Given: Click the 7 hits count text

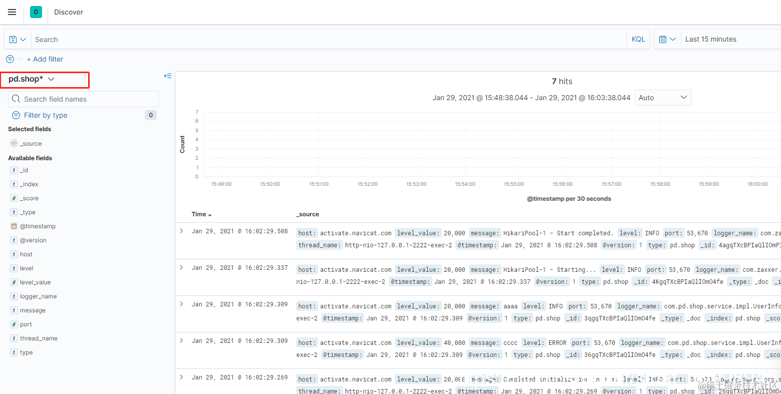Looking at the screenshot, I should tap(562, 81).
